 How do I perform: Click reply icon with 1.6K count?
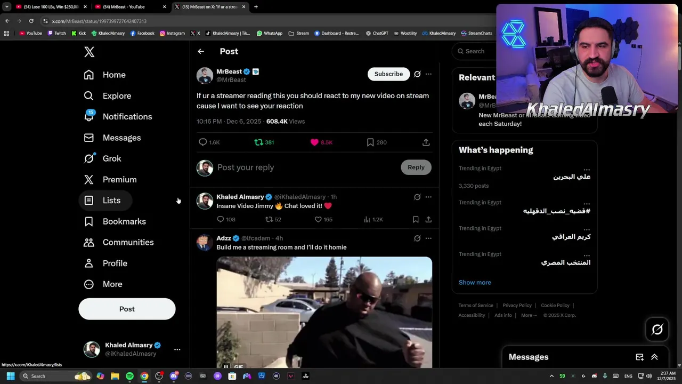coord(203,142)
